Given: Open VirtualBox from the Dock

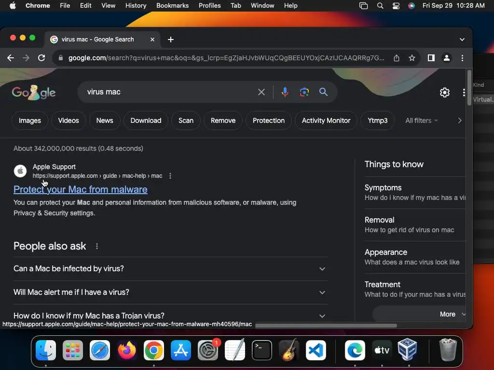Looking at the screenshot, I should pos(407,350).
